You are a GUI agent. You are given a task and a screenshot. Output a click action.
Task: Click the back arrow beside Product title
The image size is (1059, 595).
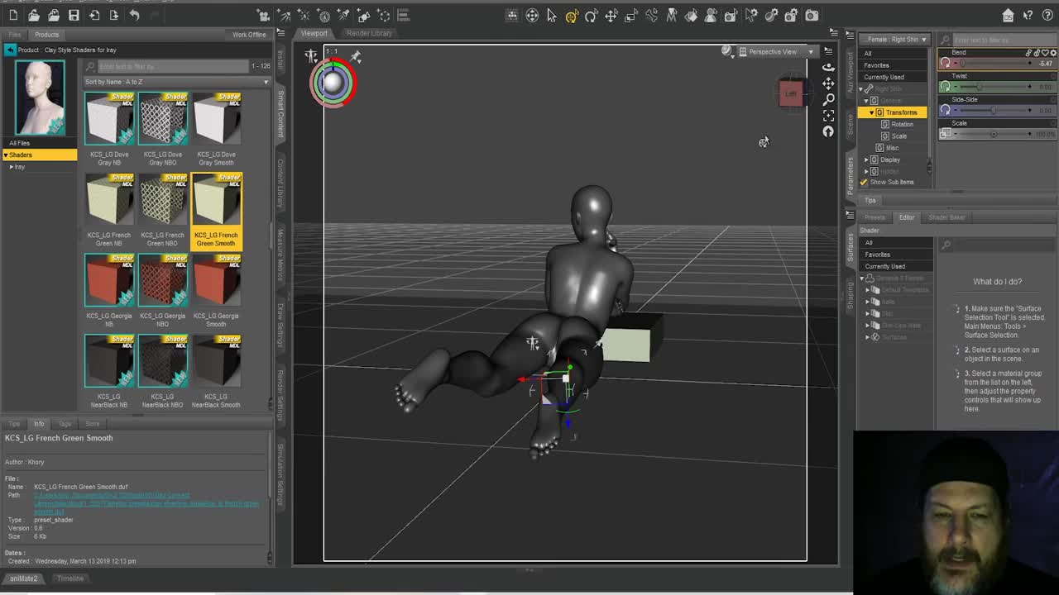[x=9, y=50]
